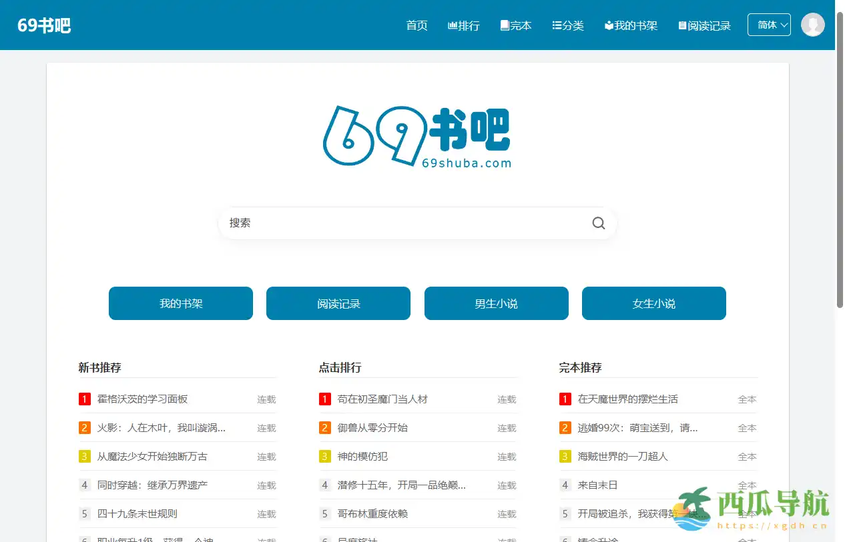
Task: Click inside the 搜索 search field
Action: click(400, 223)
